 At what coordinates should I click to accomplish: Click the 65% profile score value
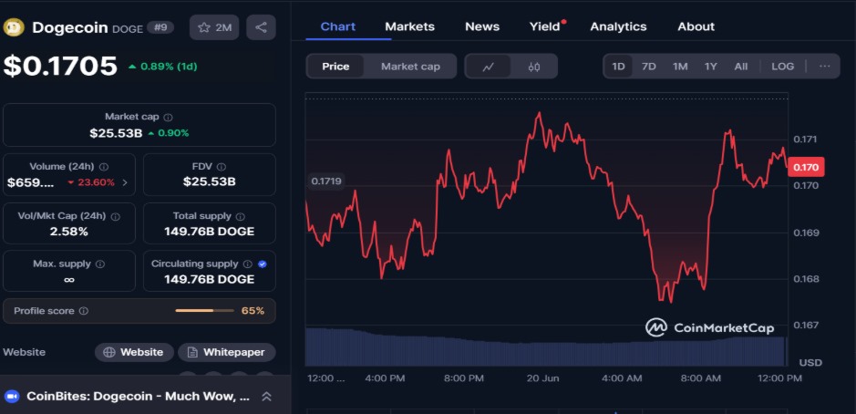click(253, 311)
